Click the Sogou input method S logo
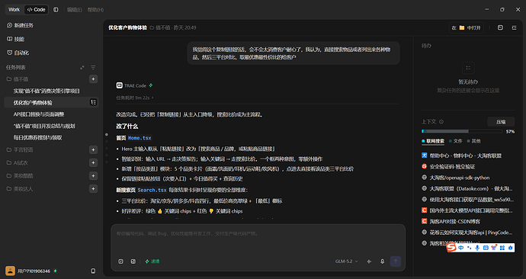 pyautogui.click(x=451, y=248)
